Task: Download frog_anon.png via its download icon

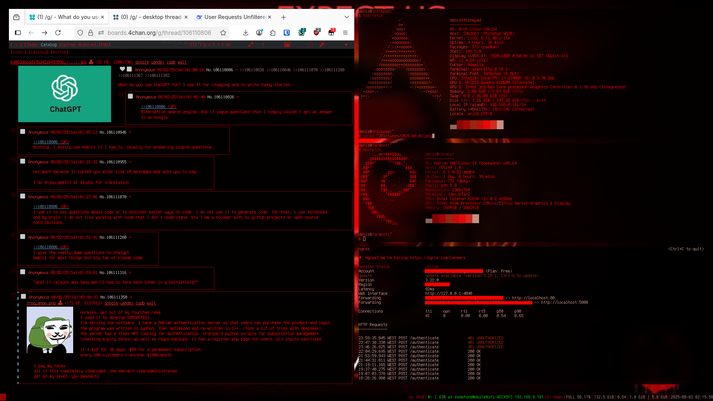Action: 60,303
